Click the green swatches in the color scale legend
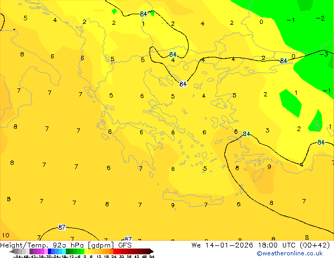 tap(75, 252)
